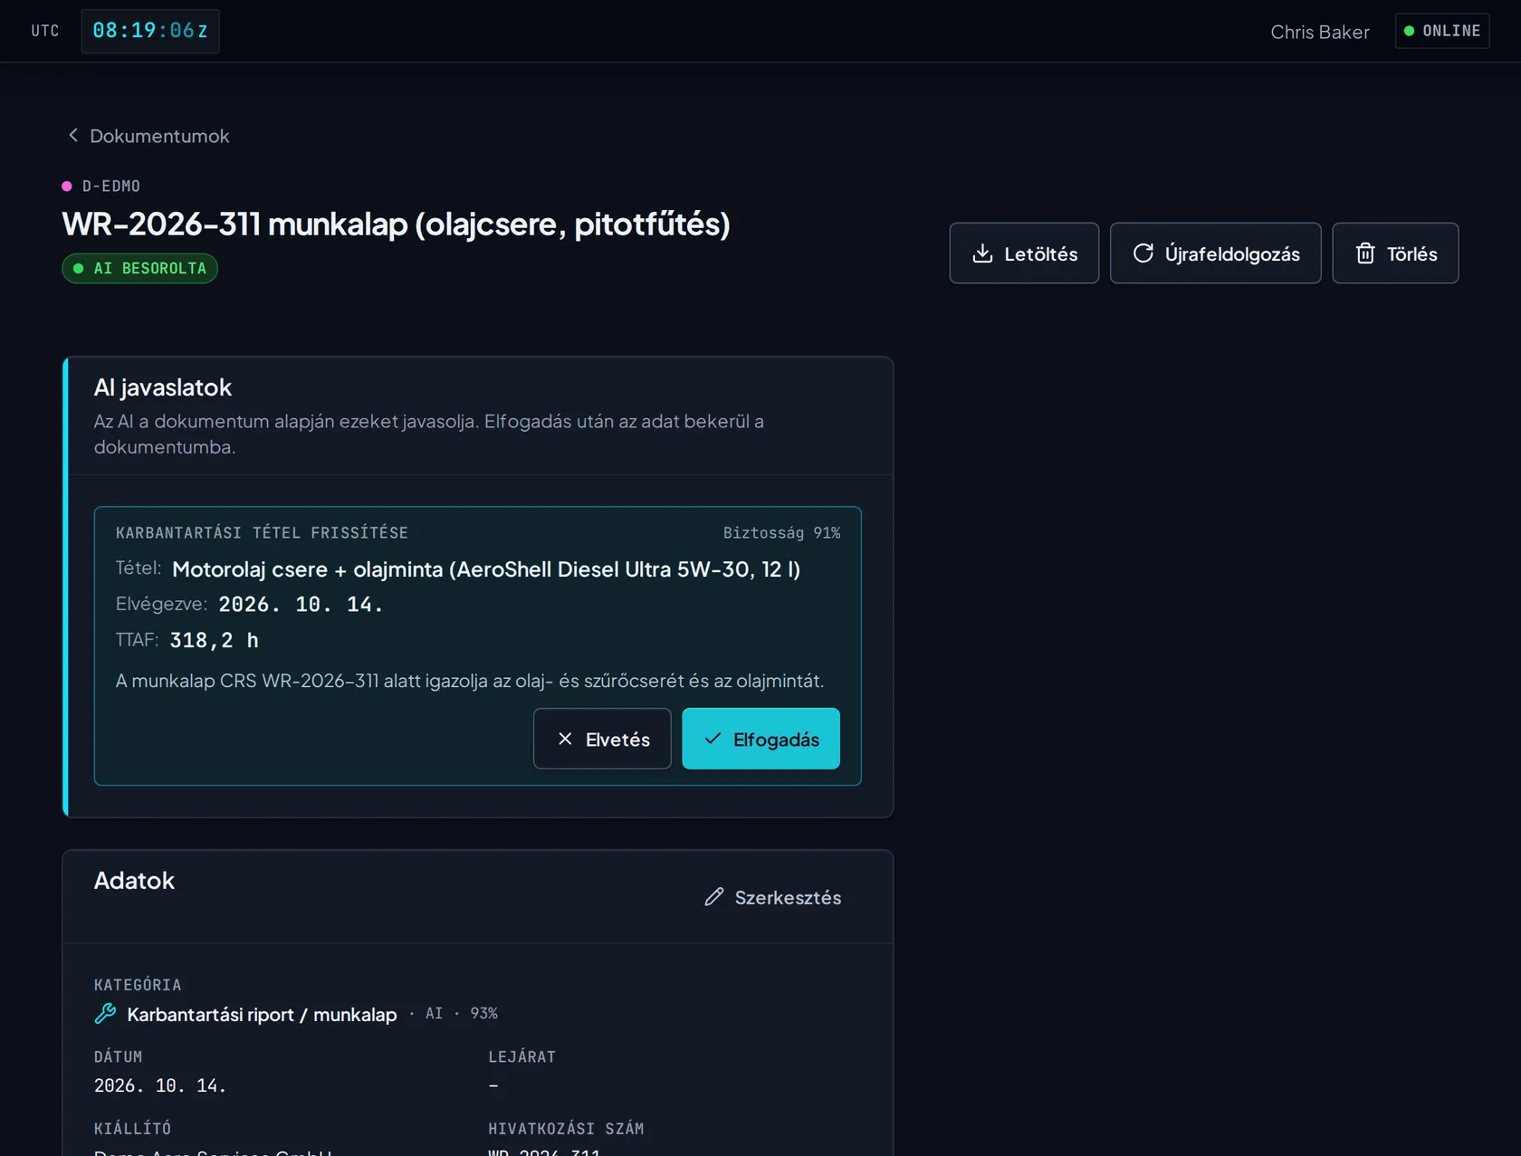This screenshot has height=1156, width=1521.
Task: Click the AI BESOROLTA status badge
Action: tap(139, 268)
